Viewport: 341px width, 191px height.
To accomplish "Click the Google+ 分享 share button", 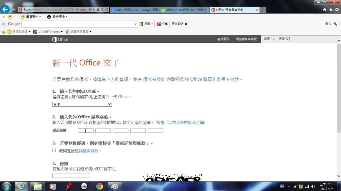I will tap(162, 24).
